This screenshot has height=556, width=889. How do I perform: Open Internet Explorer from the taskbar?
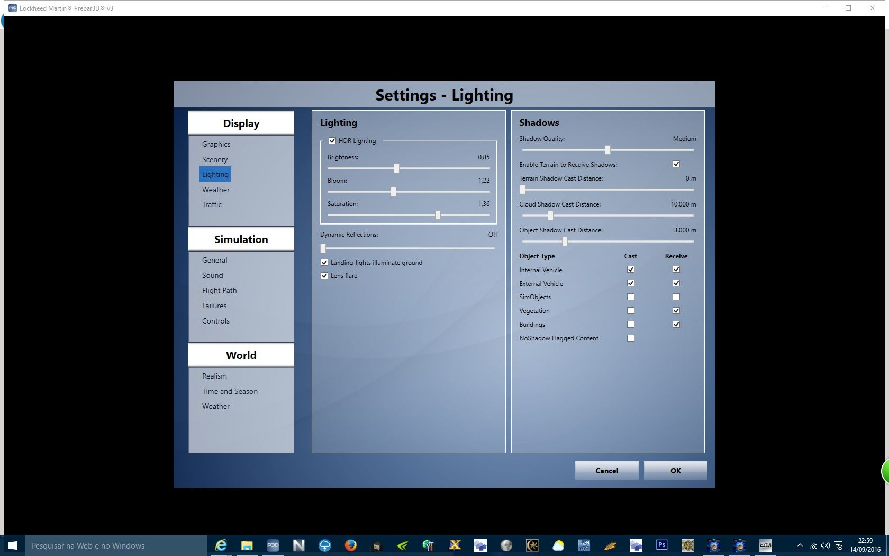pos(221,545)
